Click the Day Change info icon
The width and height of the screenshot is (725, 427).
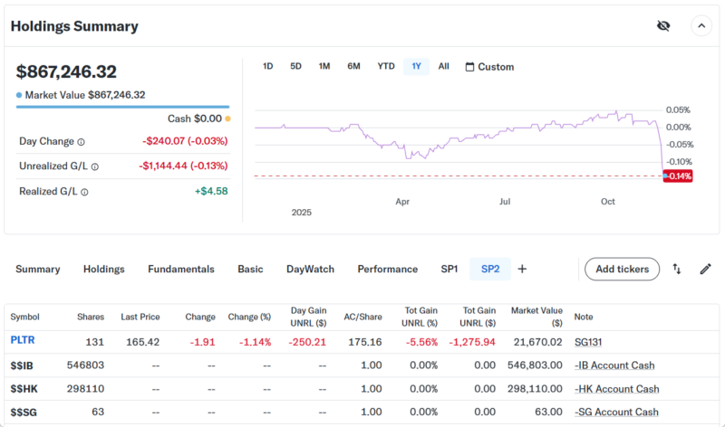[81, 142]
